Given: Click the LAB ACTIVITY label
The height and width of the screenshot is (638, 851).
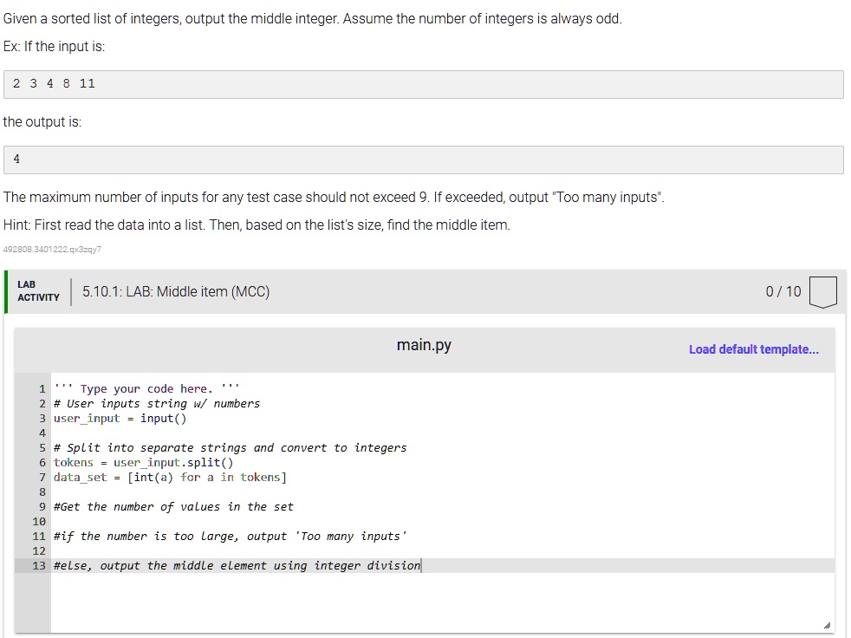Looking at the screenshot, I should click(38, 291).
